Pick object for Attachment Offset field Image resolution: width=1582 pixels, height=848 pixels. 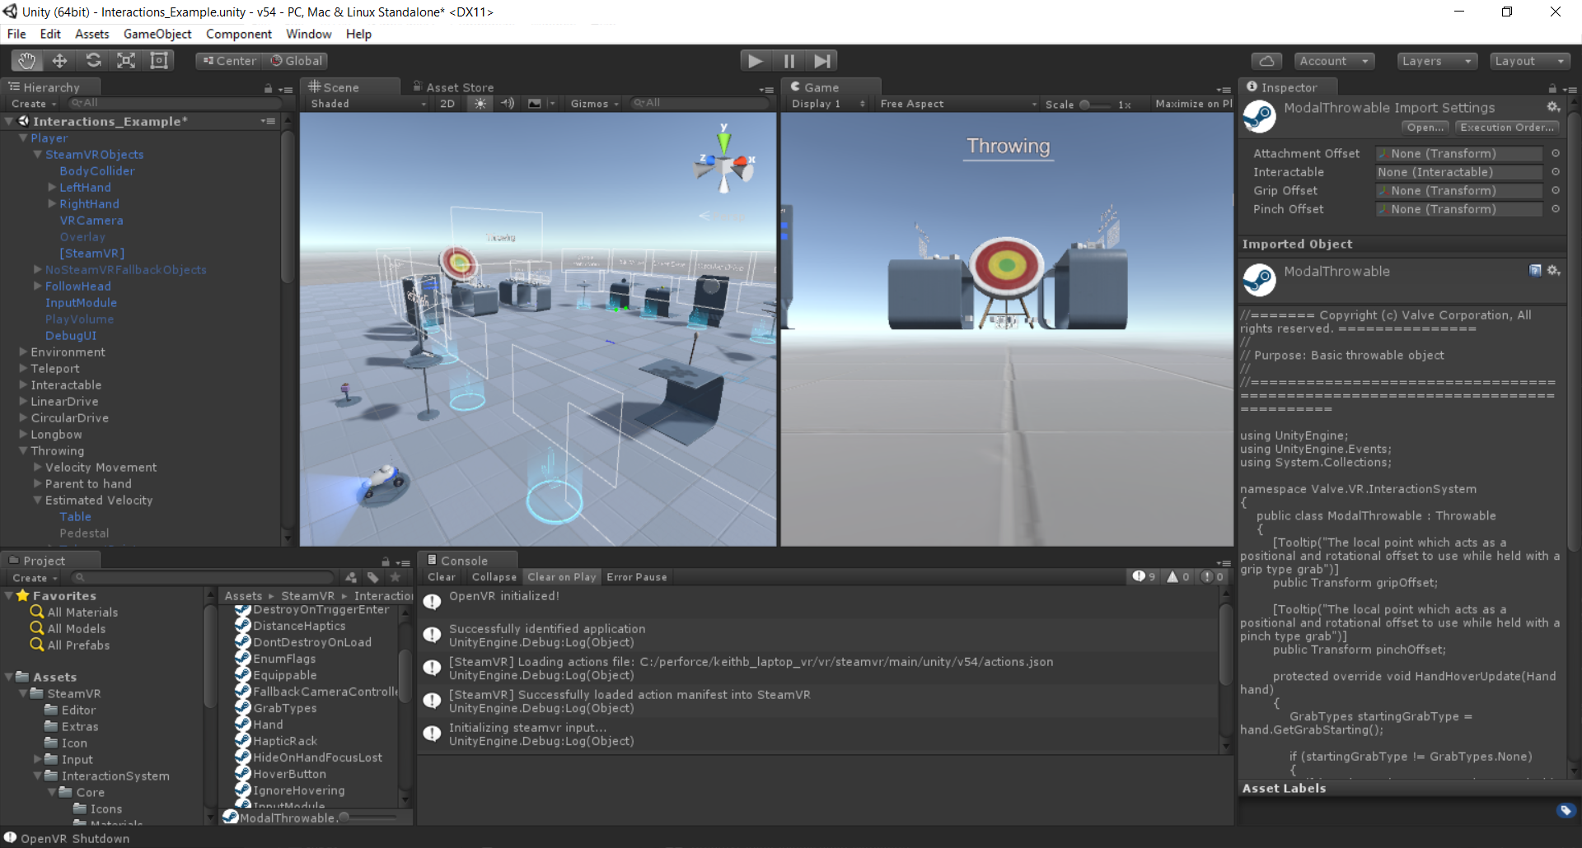point(1556,154)
